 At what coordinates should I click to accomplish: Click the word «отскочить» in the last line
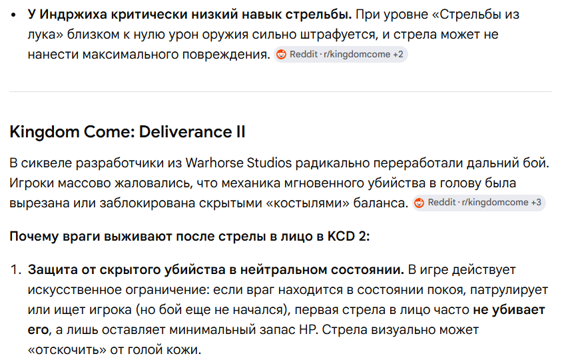(x=67, y=350)
